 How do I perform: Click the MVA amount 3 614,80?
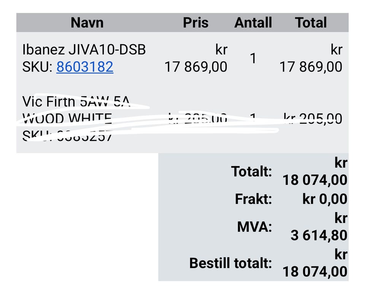(x=319, y=235)
